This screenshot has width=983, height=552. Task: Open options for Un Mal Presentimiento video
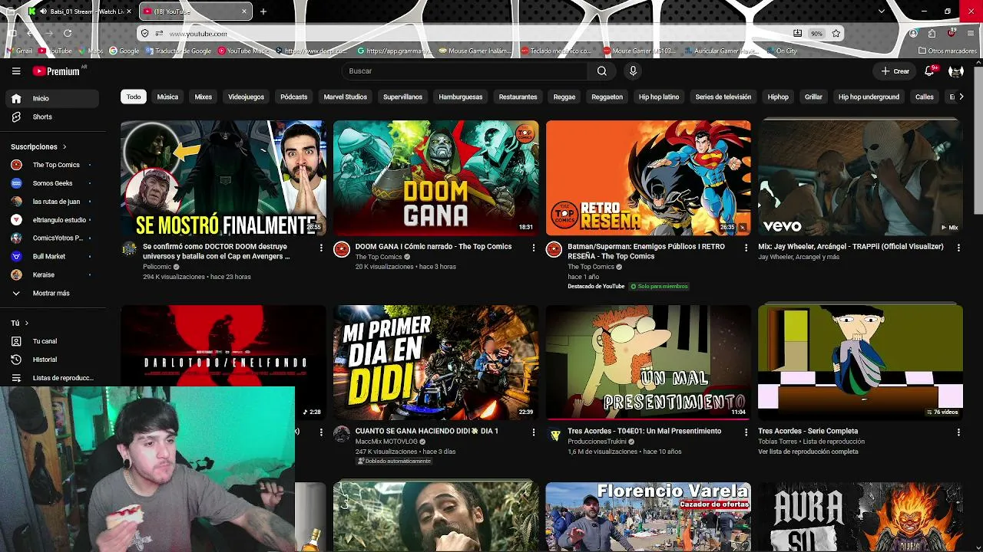click(746, 432)
